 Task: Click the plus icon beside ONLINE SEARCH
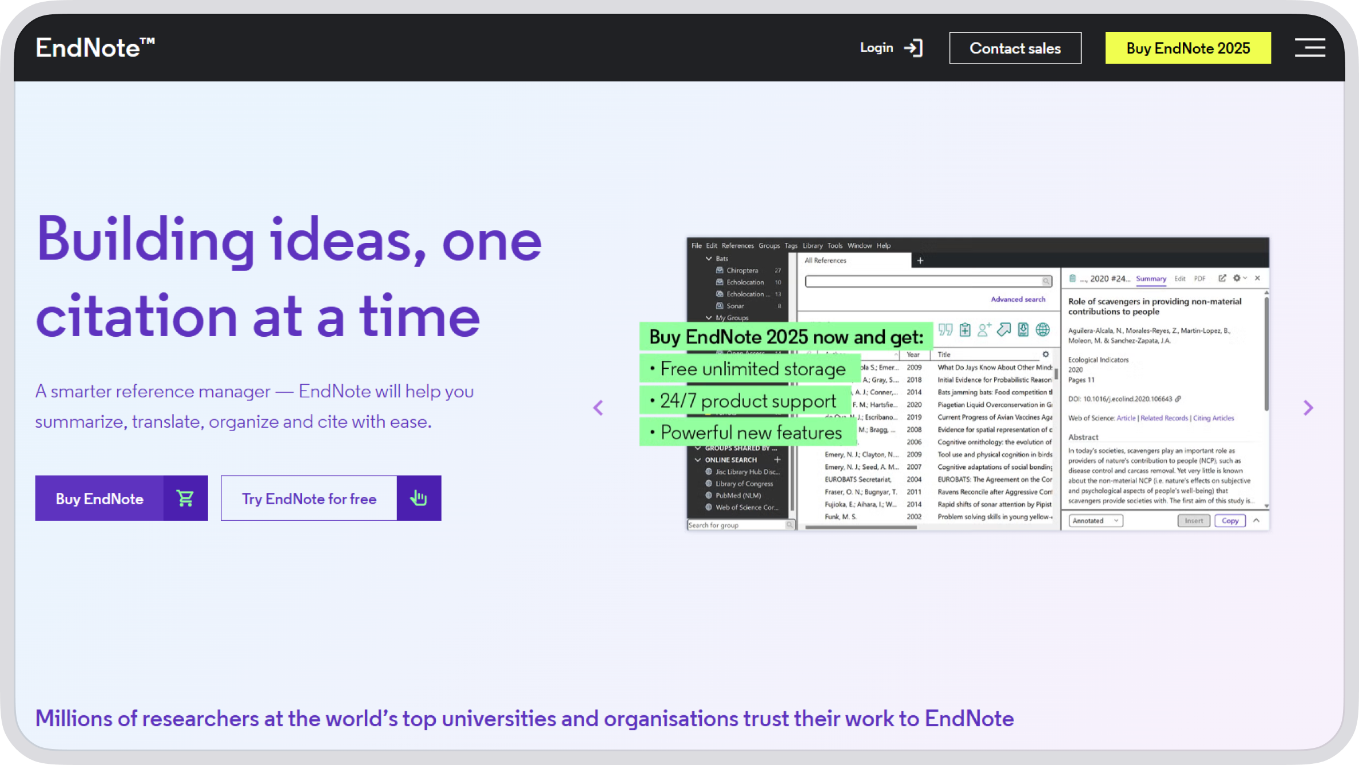tap(777, 460)
